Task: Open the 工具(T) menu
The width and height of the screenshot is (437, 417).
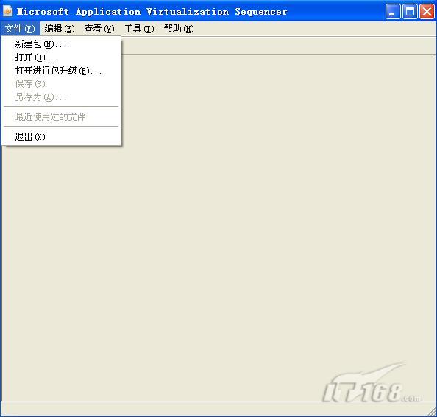Action: [139, 29]
